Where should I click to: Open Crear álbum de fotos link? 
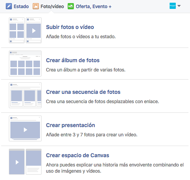(73, 60)
